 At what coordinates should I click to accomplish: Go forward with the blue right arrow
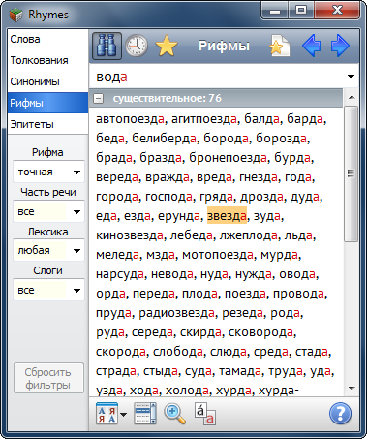click(340, 46)
